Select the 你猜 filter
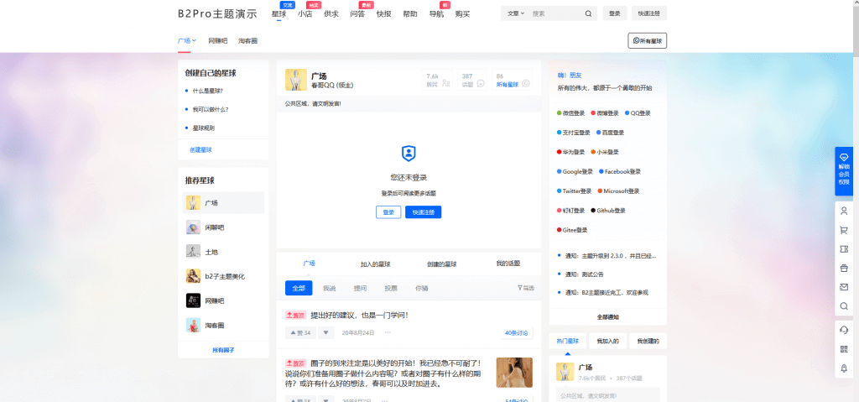The image size is (859, 402). click(422, 288)
